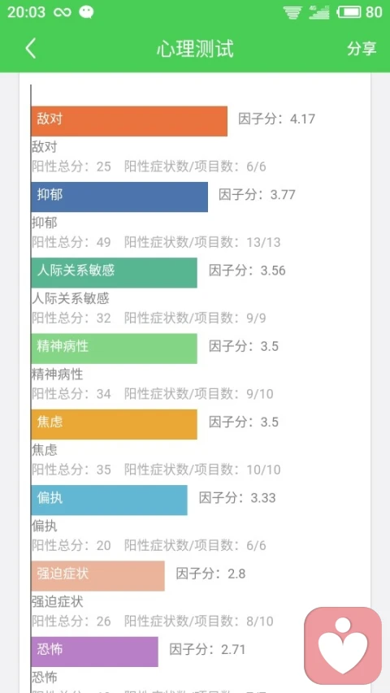Tap the infinity status bar icon
390x693 pixels.
click(x=63, y=12)
